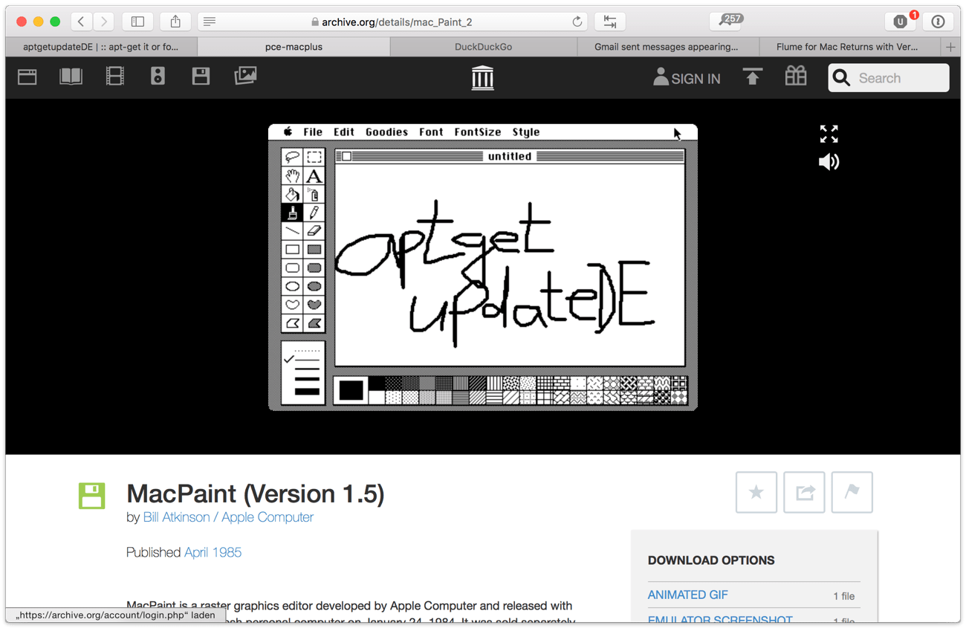
Task: Open the Font menu
Action: click(x=431, y=132)
